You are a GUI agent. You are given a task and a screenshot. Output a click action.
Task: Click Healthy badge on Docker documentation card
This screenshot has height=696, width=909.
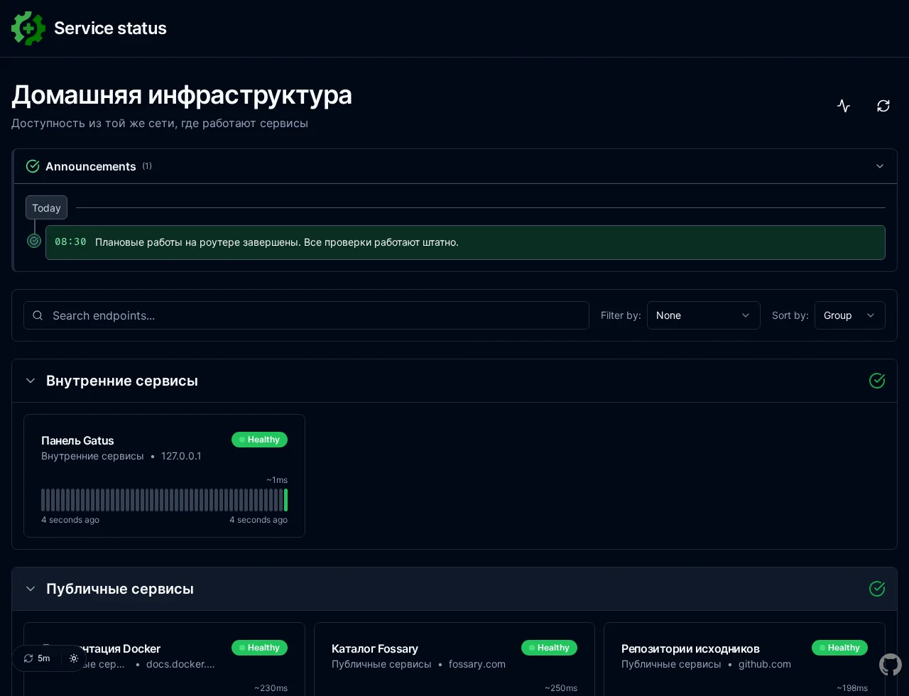[259, 648]
